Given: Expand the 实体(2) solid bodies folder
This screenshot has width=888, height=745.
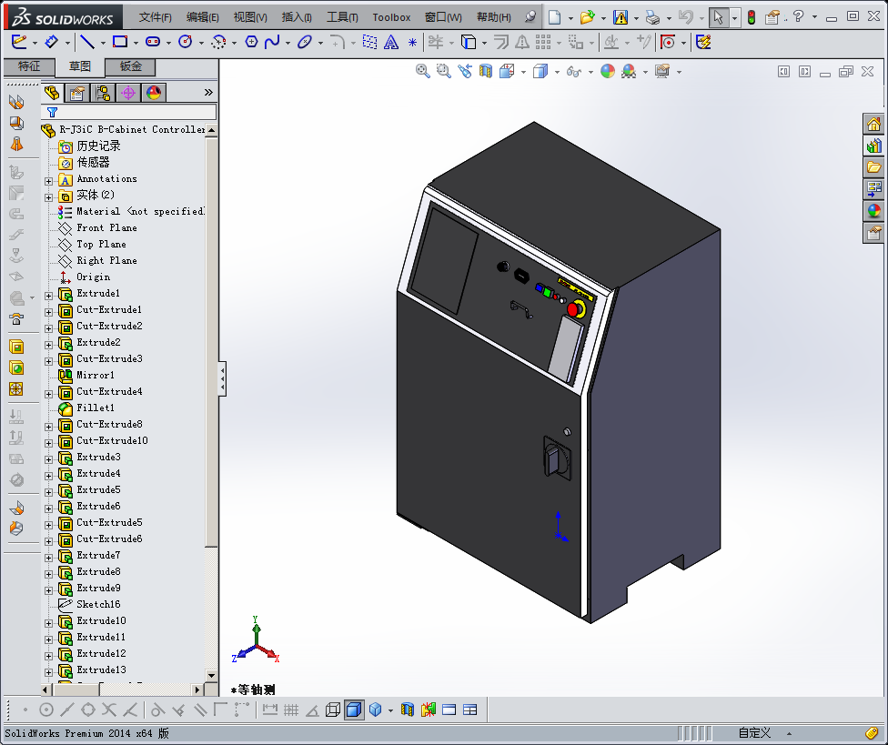Looking at the screenshot, I should pyautogui.click(x=49, y=197).
